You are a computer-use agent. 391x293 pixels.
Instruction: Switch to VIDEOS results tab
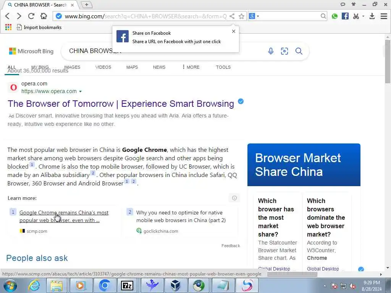103,67
